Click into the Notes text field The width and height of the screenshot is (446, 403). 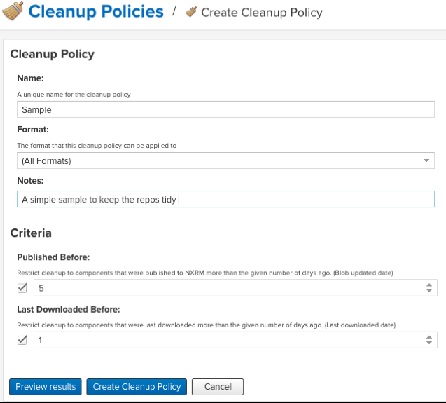[x=225, y=200]
